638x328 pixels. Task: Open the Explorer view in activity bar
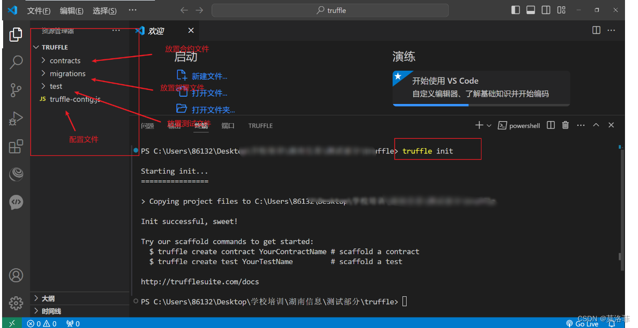coord(16,35)
